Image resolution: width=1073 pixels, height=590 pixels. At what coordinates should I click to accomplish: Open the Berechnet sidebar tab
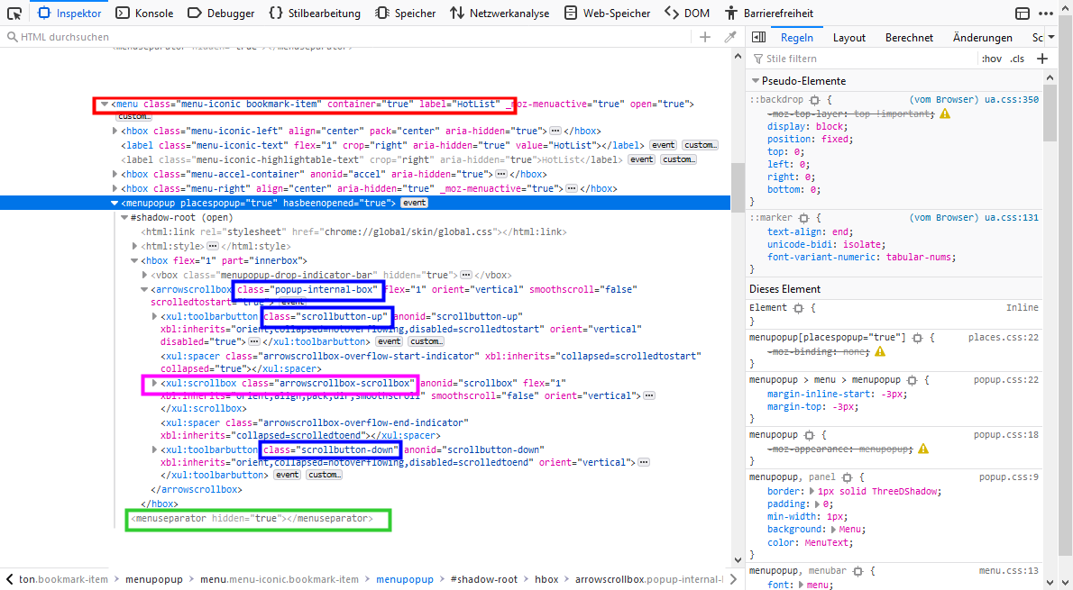[x=909, y=38]
